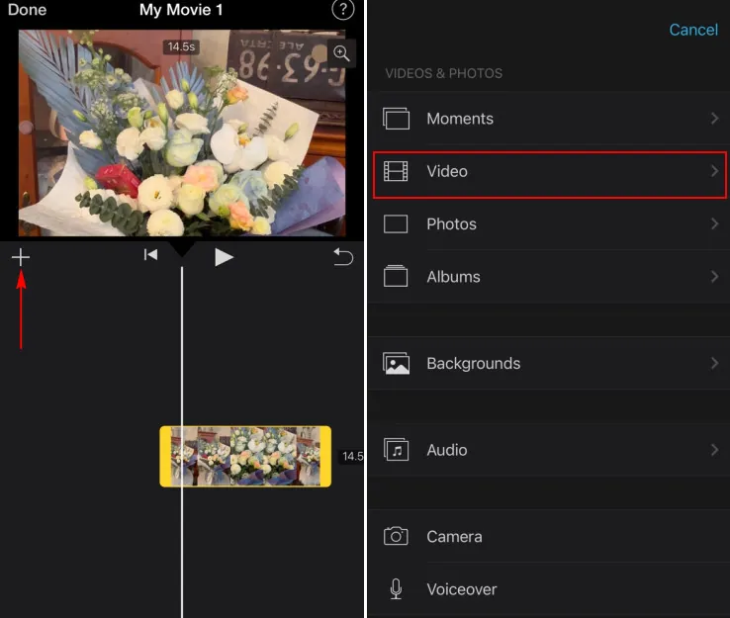Expand Photos with its chevron

click(x=714, y=223)
